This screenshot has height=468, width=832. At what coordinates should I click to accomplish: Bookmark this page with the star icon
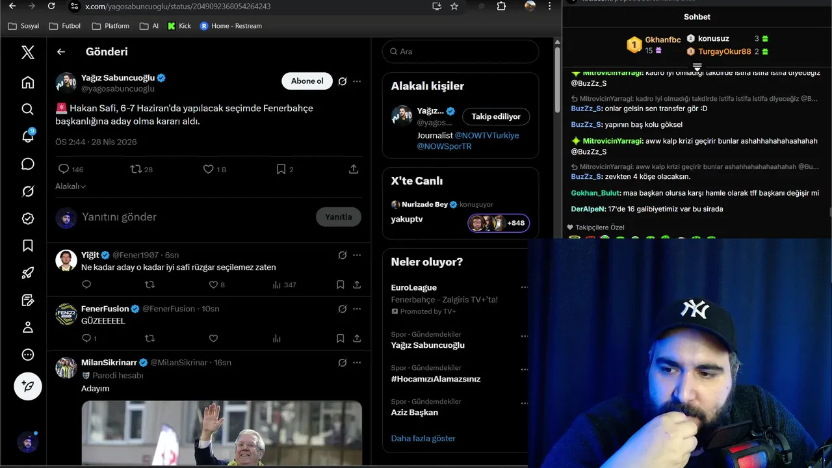click(x=454, y=6)
